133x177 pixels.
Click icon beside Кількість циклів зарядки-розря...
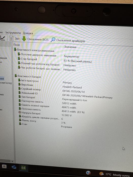tap(20, 116)
